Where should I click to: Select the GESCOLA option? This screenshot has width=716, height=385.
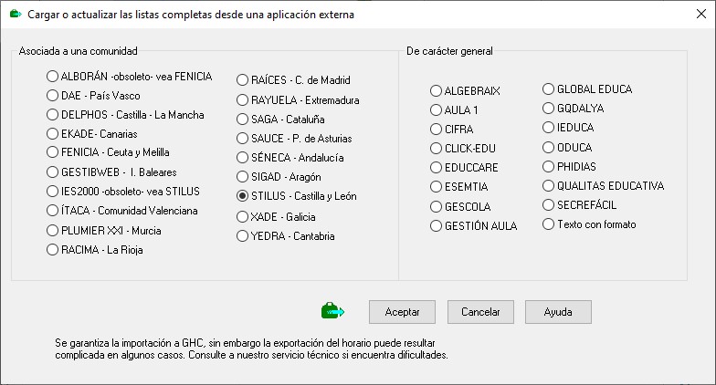(460, 206)
